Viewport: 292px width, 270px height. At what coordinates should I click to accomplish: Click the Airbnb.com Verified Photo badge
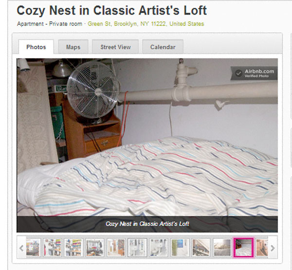pos(254,73)
